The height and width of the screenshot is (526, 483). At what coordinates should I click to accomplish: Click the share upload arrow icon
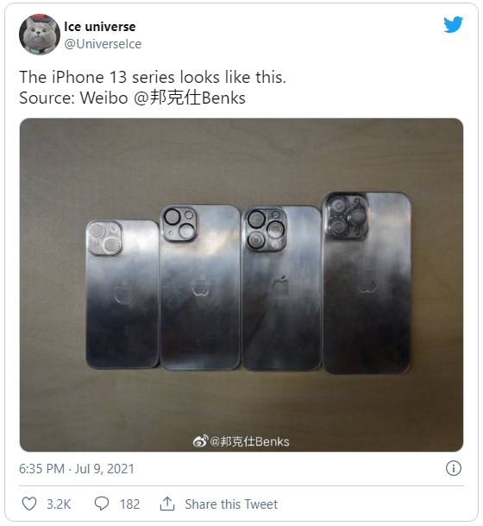click(167, 504)
